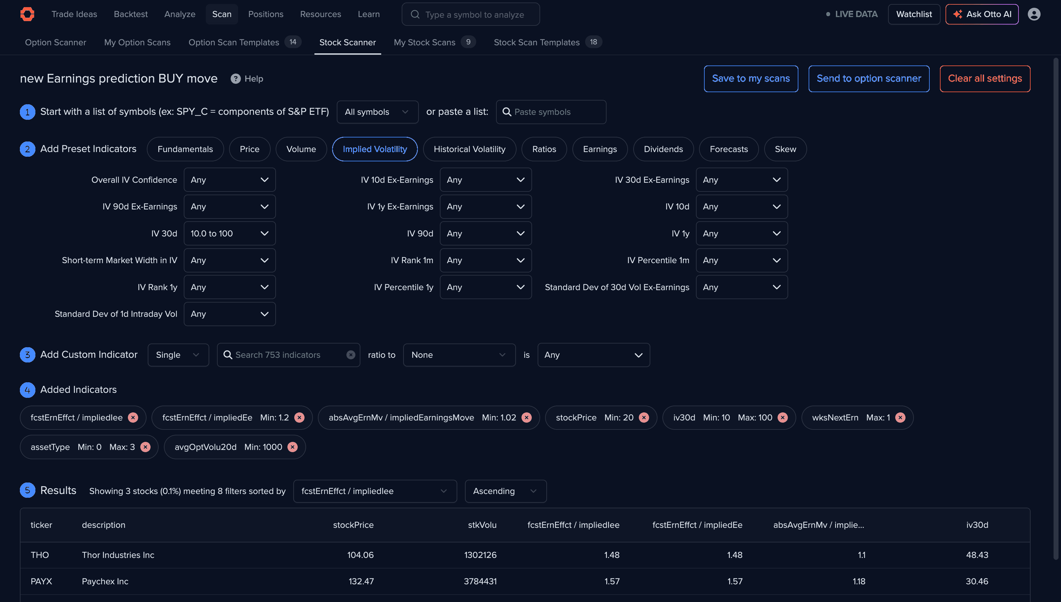
Task: Expand the All symbols list dropdown
Action: click(377, 112)
